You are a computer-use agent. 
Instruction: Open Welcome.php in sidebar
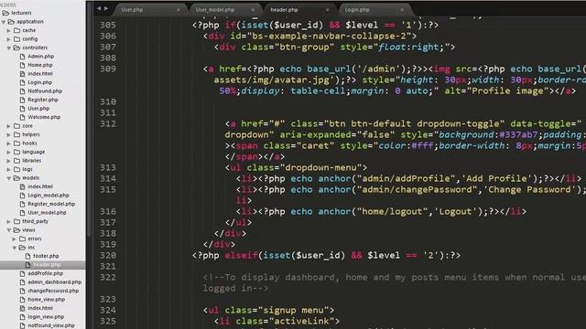tap(44, 117)
